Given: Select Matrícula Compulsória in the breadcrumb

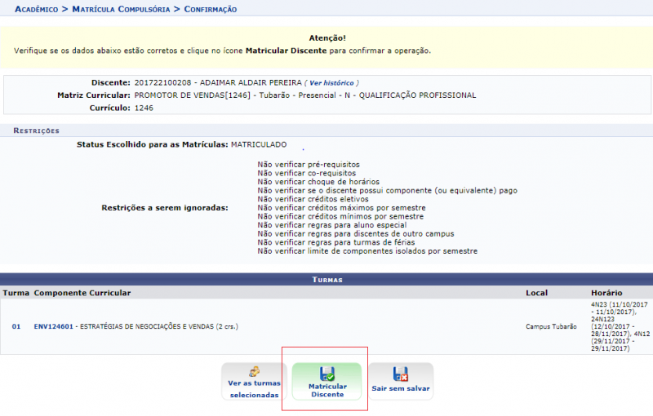Looking at the screenshot, I should 122,9.
